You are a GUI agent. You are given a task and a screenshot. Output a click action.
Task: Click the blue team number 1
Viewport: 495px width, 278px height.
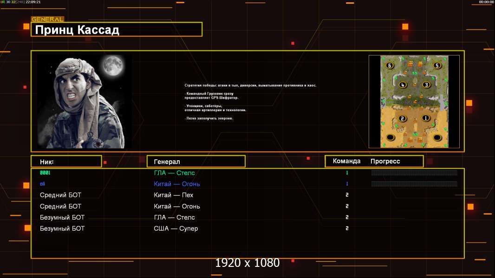347,183
